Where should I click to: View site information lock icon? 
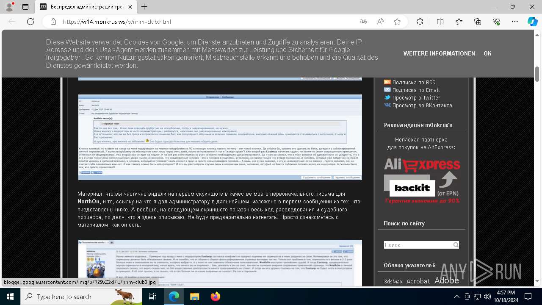(x=53, y=22)
